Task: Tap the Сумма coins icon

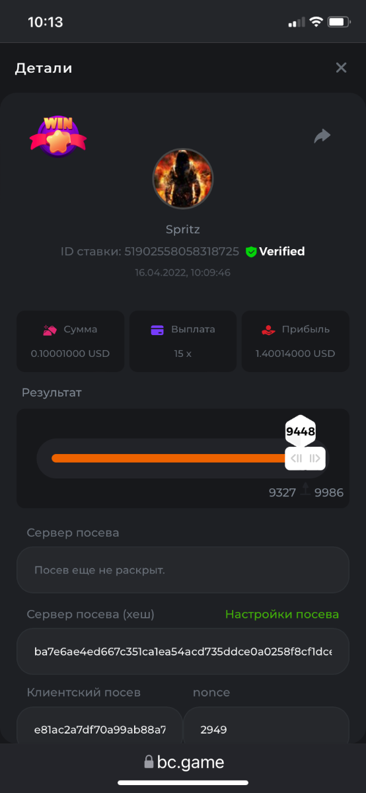Action: [x=50, y=329]
